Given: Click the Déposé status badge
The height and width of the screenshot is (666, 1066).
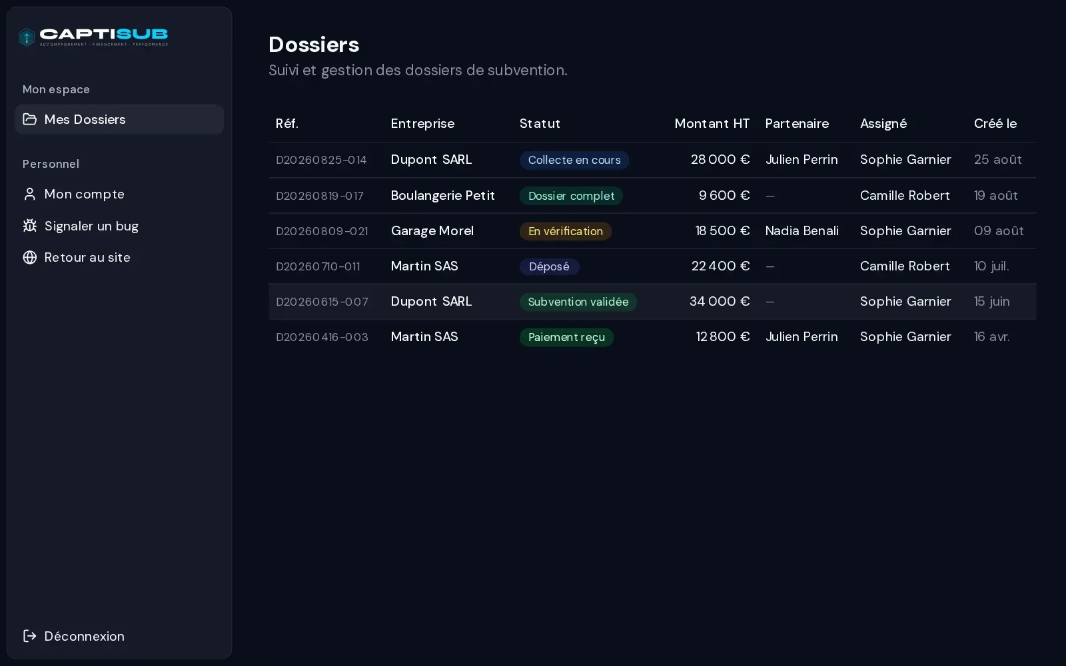Looking at the screenshot, I should tap(549, 266).
